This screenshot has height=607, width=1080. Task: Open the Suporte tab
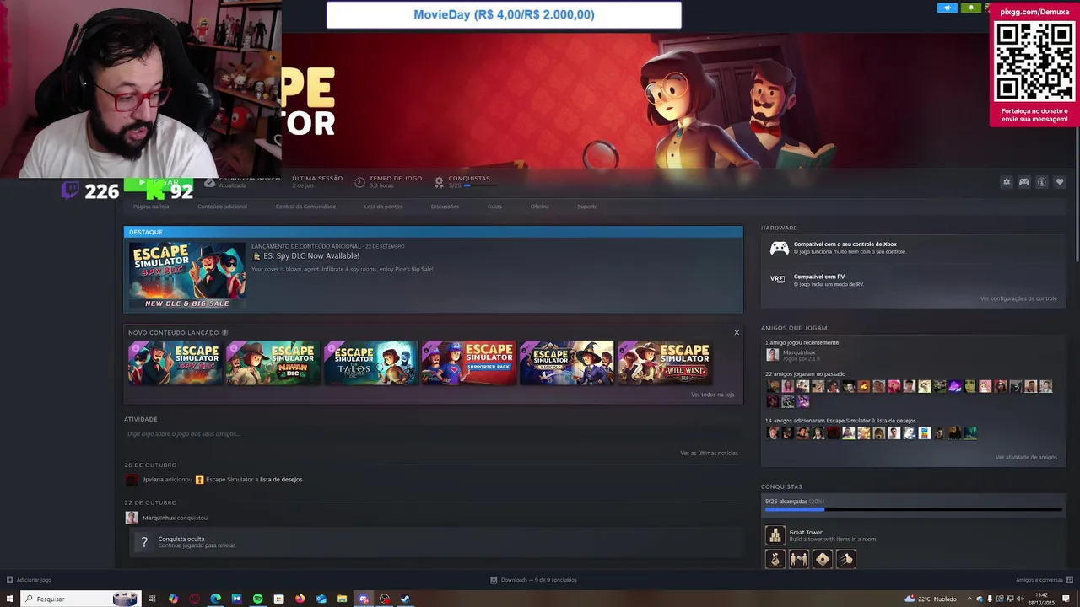click(x=587, y=207)
